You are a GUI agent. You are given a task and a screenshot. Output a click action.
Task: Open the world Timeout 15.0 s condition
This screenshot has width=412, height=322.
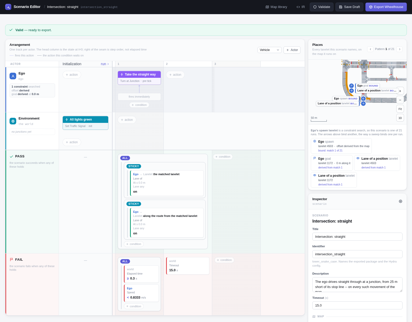pos(188,266)
